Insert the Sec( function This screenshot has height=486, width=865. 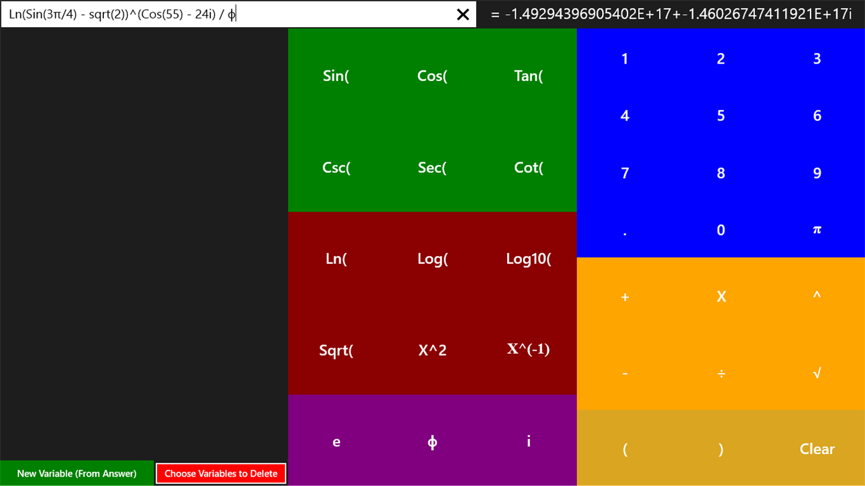coord(432,167)
